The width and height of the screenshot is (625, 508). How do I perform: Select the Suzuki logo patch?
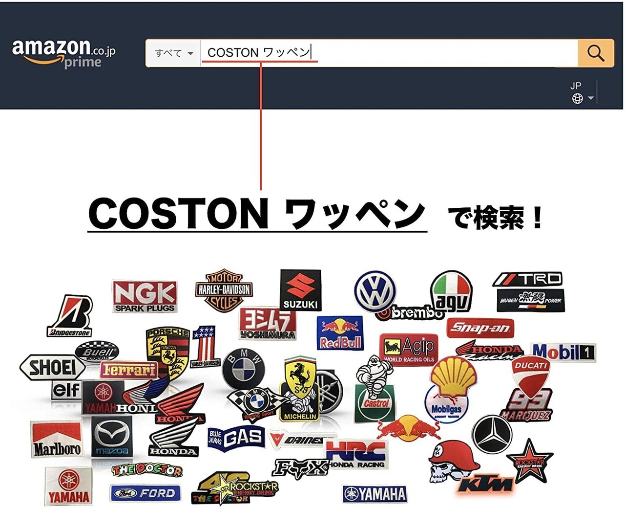tap(300, 290)
